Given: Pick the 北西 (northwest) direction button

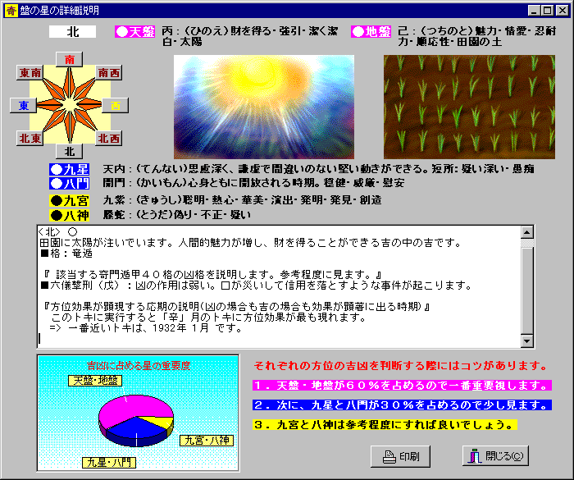Looking at the screenshot, I should [x=108, y=138].
